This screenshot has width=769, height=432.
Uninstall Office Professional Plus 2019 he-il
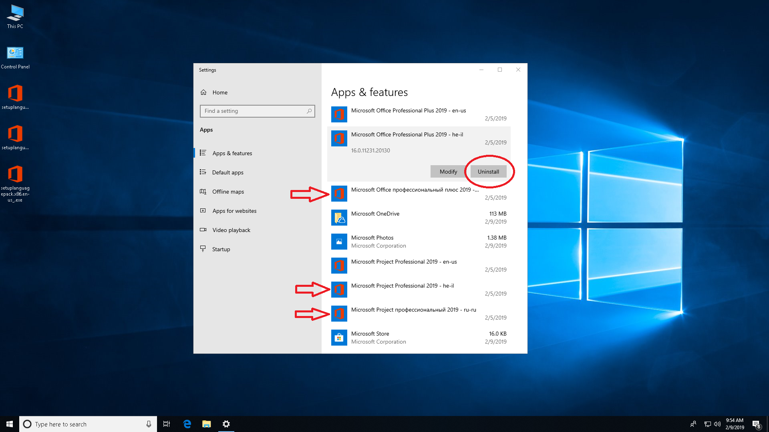(488, 172)
